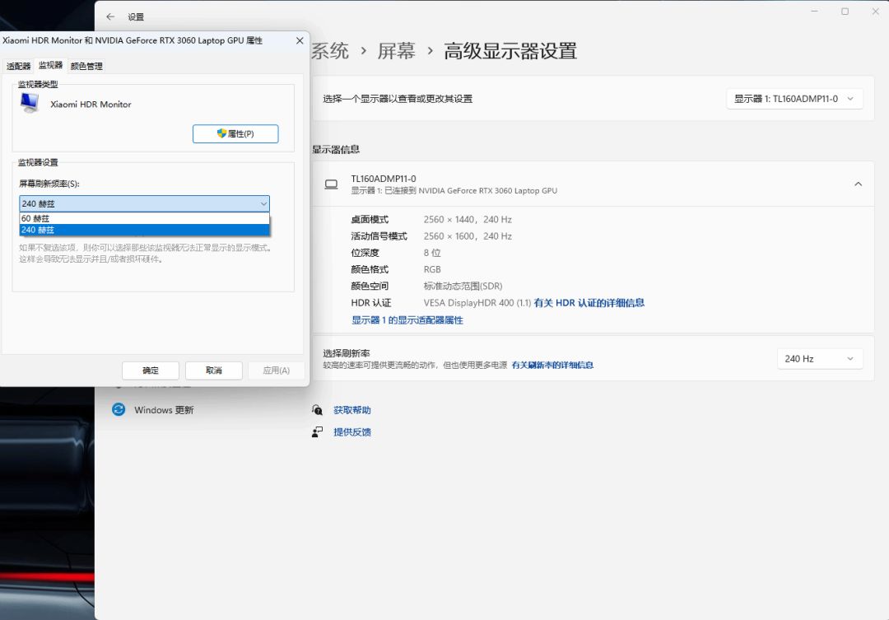Click the Xiaomi HDR Monitor icon
This screenshot has height=620, width=889.
click(x=30, y=104)
